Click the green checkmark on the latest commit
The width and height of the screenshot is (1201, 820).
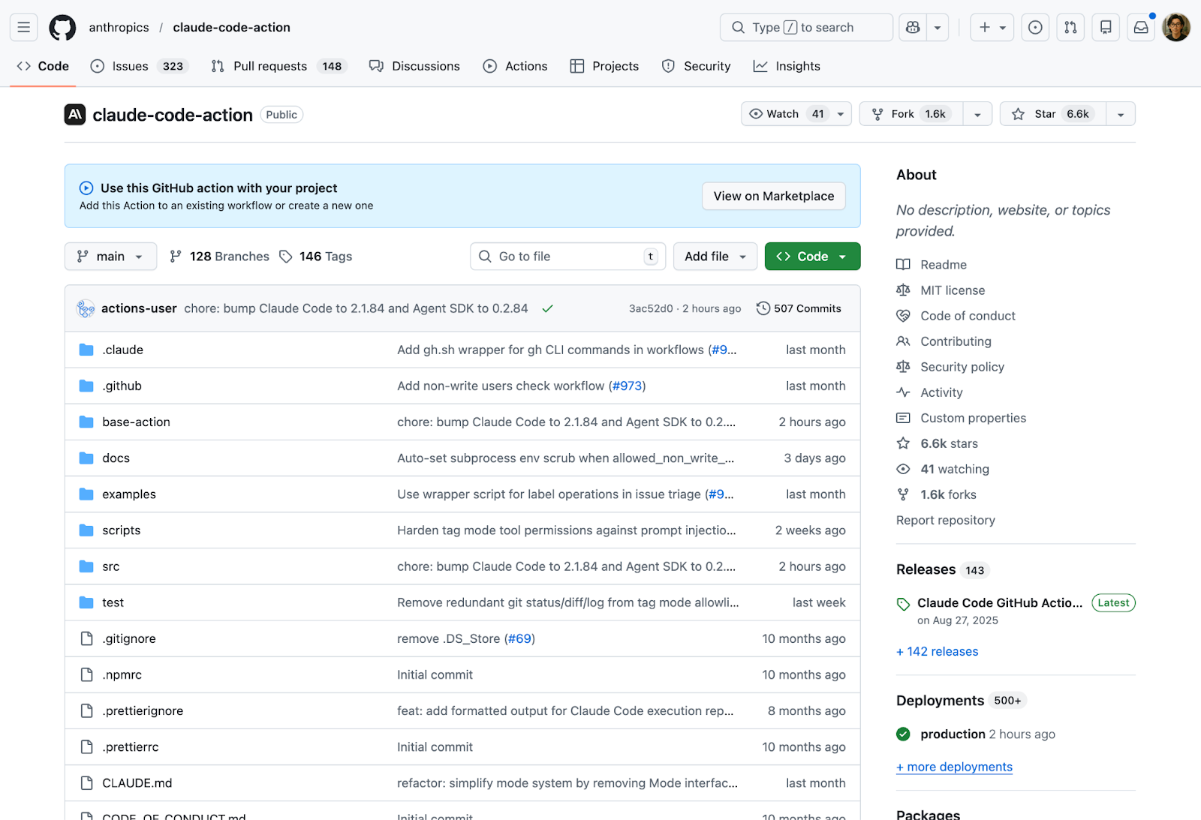click(x=547, y=308)
